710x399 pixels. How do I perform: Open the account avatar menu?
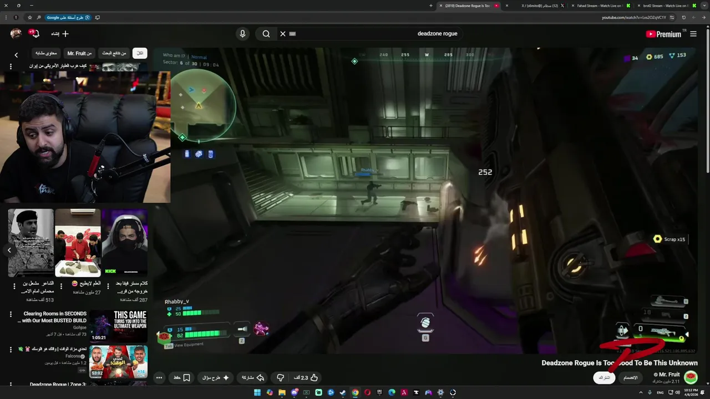(x=16, y=34)
